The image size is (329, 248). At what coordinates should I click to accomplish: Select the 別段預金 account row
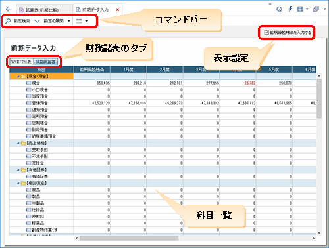[x=163, y=130]
